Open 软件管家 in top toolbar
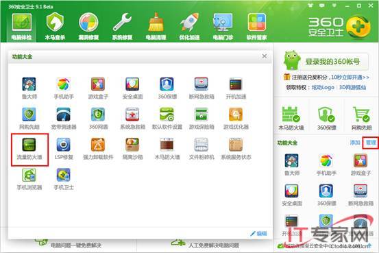This screenshot has width=379, height=253. coord(256,27)
